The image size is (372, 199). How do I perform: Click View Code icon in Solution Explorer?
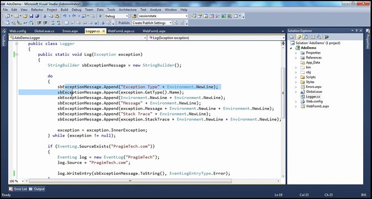313,37
